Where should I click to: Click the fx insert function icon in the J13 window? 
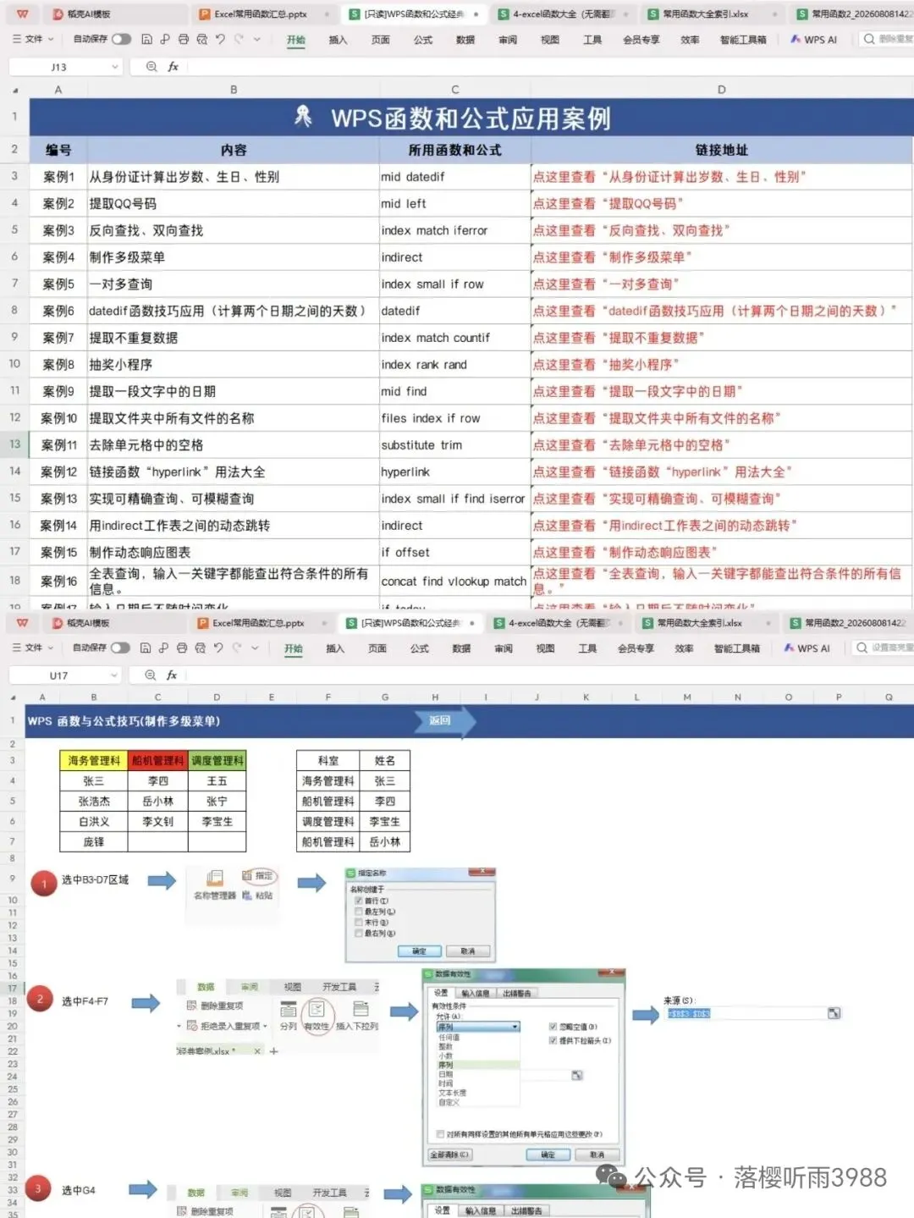(173, 66)
